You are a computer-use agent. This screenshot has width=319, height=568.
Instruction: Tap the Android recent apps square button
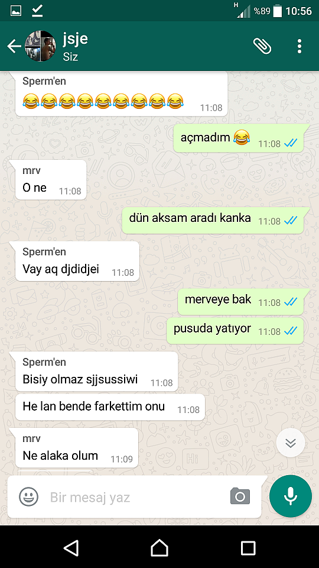[x=248, y=548]
